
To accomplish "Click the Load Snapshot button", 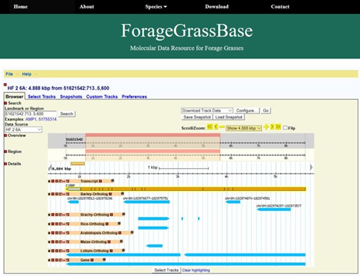I will (x=228, y=117).
